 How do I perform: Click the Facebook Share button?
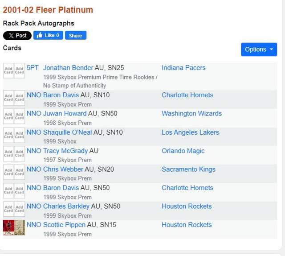point(76,35)
